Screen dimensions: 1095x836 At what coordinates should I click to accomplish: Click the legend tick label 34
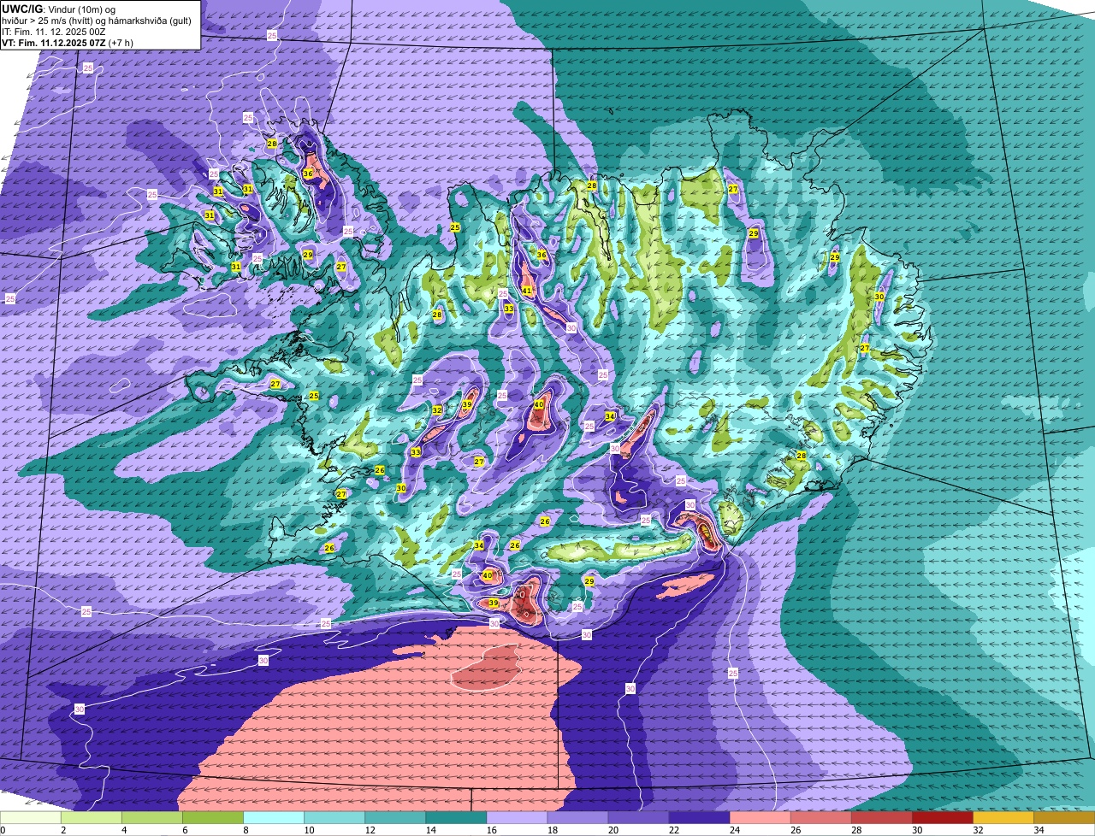pyautogui.click(x=1039, y=830)
